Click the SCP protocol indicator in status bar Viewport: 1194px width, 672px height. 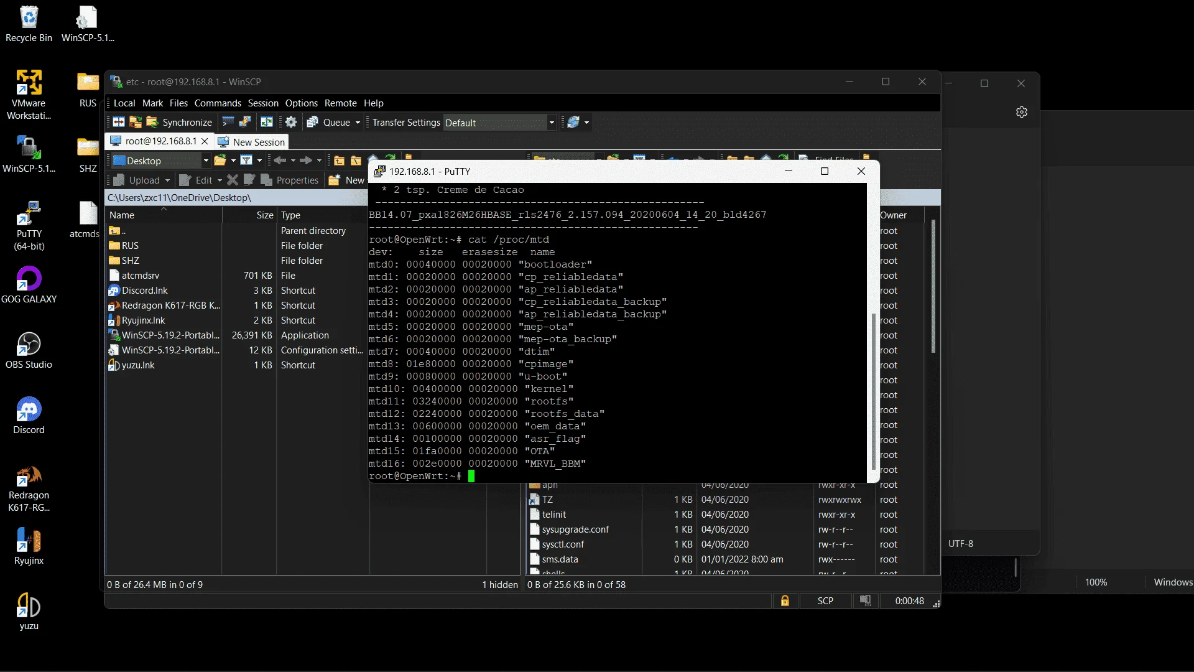(x=825, y=600)
